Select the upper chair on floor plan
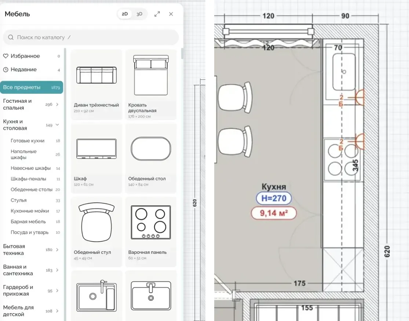 (235, 98)
